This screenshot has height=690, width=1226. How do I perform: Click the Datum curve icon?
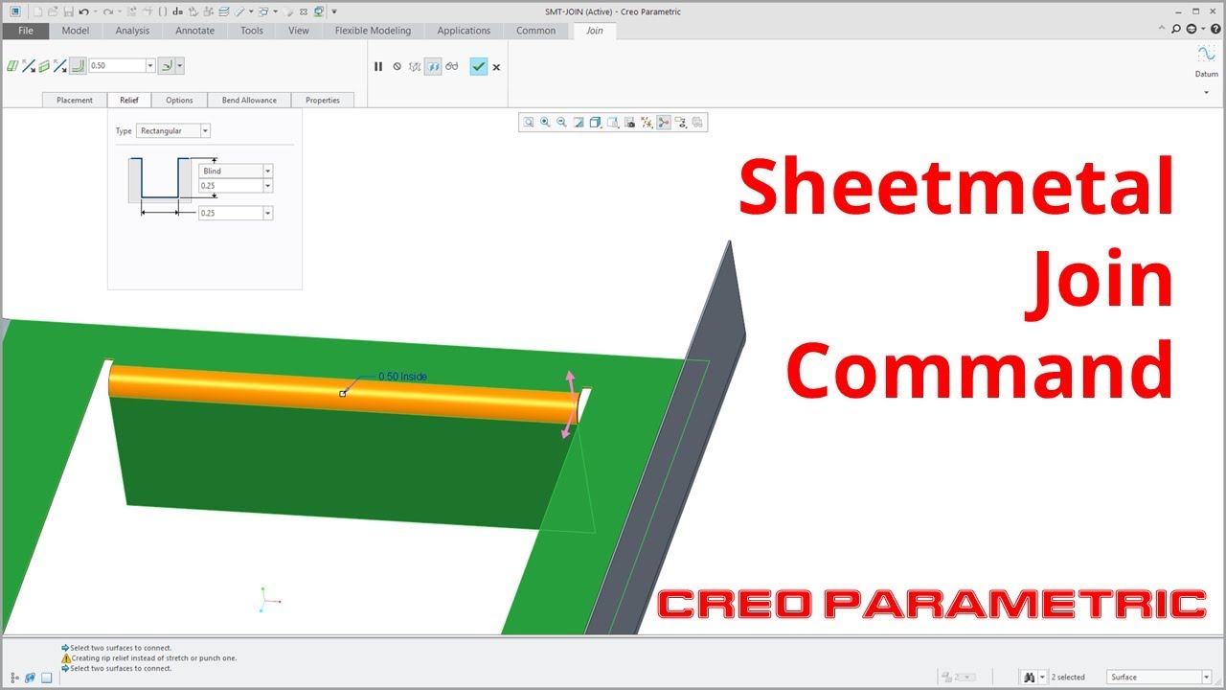1206,56
